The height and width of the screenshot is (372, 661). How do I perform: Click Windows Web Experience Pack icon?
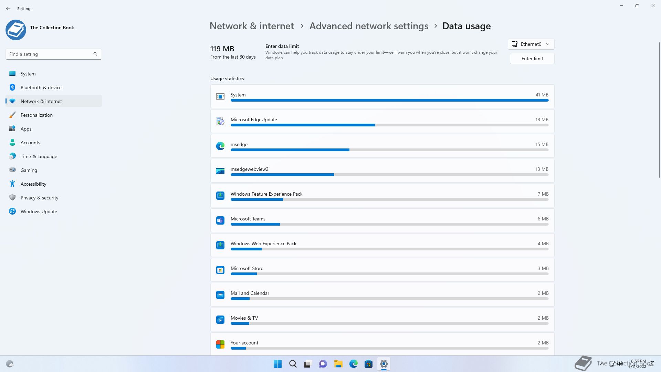click(220, 245)
